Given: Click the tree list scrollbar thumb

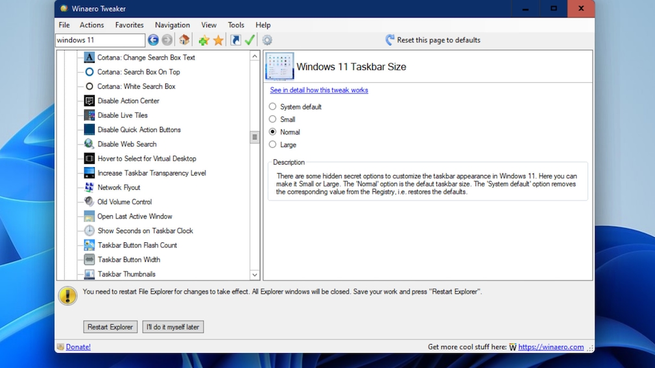Looking at the screenshot, I should coord(254,137).
